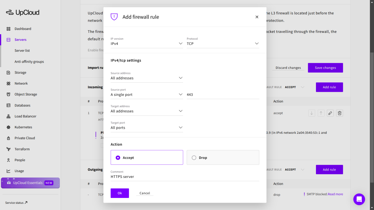Open Incoming default rule ACCEPT dropdown
This screenshot has width=374, height=210.
pyautogui.click(x=295, y=87)
